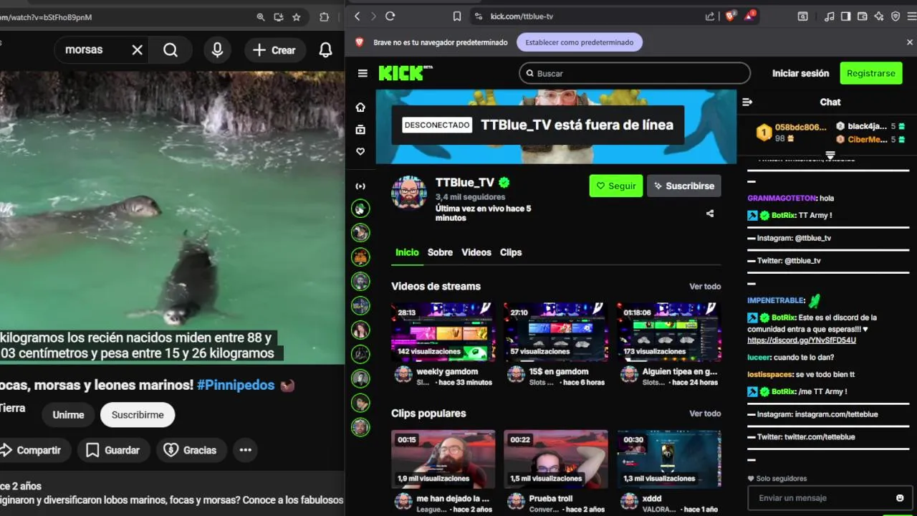Open Alguien tipea en g... stream thumbnail

pos(669,332)
